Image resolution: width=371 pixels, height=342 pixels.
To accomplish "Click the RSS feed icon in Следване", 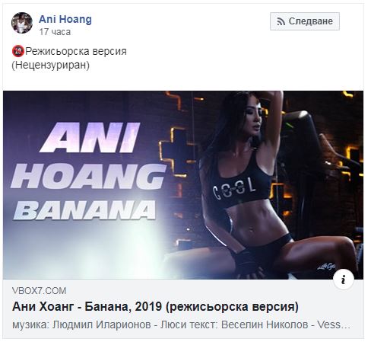I will coord(281,21).
